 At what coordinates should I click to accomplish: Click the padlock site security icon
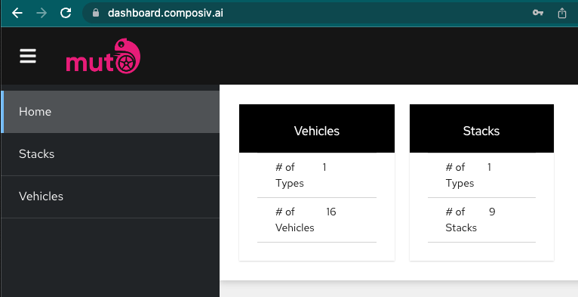pyautogui.click(x=96, y=13)
